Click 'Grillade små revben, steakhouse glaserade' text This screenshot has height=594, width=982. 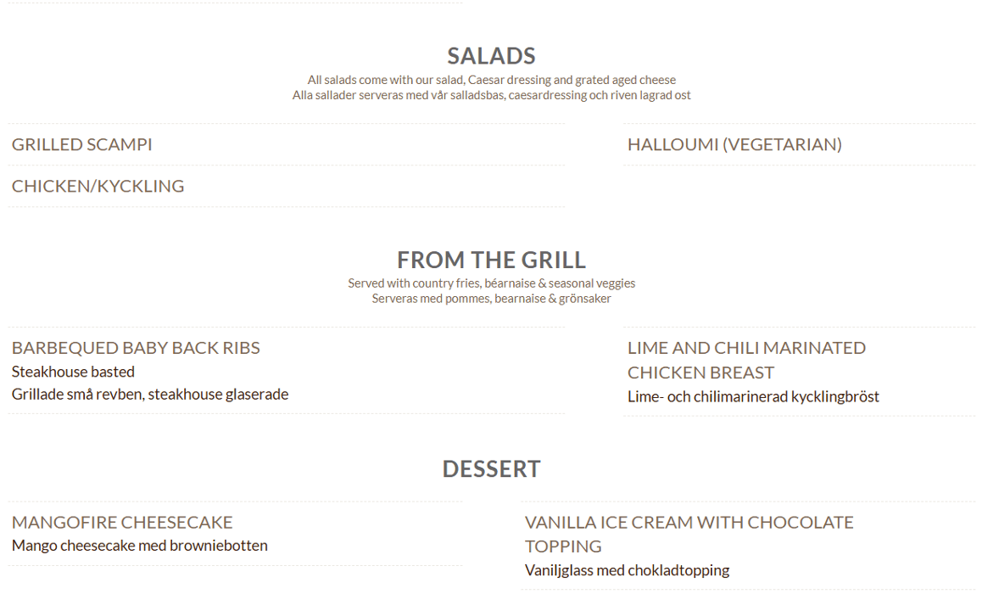pos(150,394)
